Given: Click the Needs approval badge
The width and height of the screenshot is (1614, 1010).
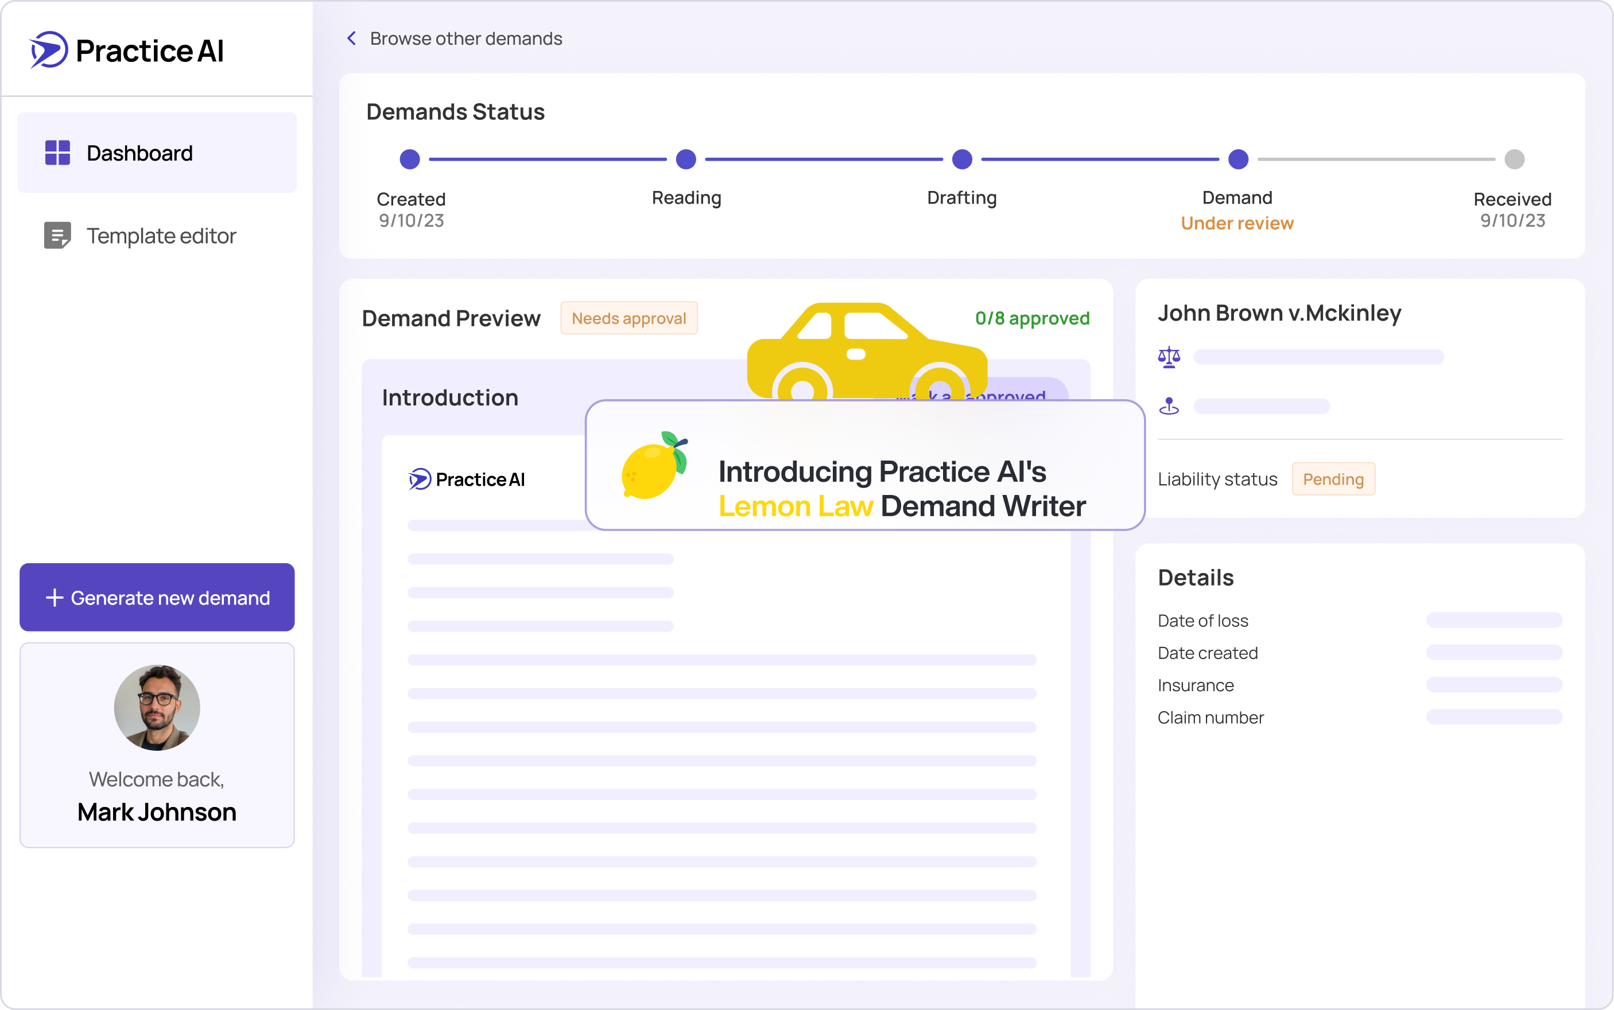Looking at the screenshot, I should (x=628, y=319).
